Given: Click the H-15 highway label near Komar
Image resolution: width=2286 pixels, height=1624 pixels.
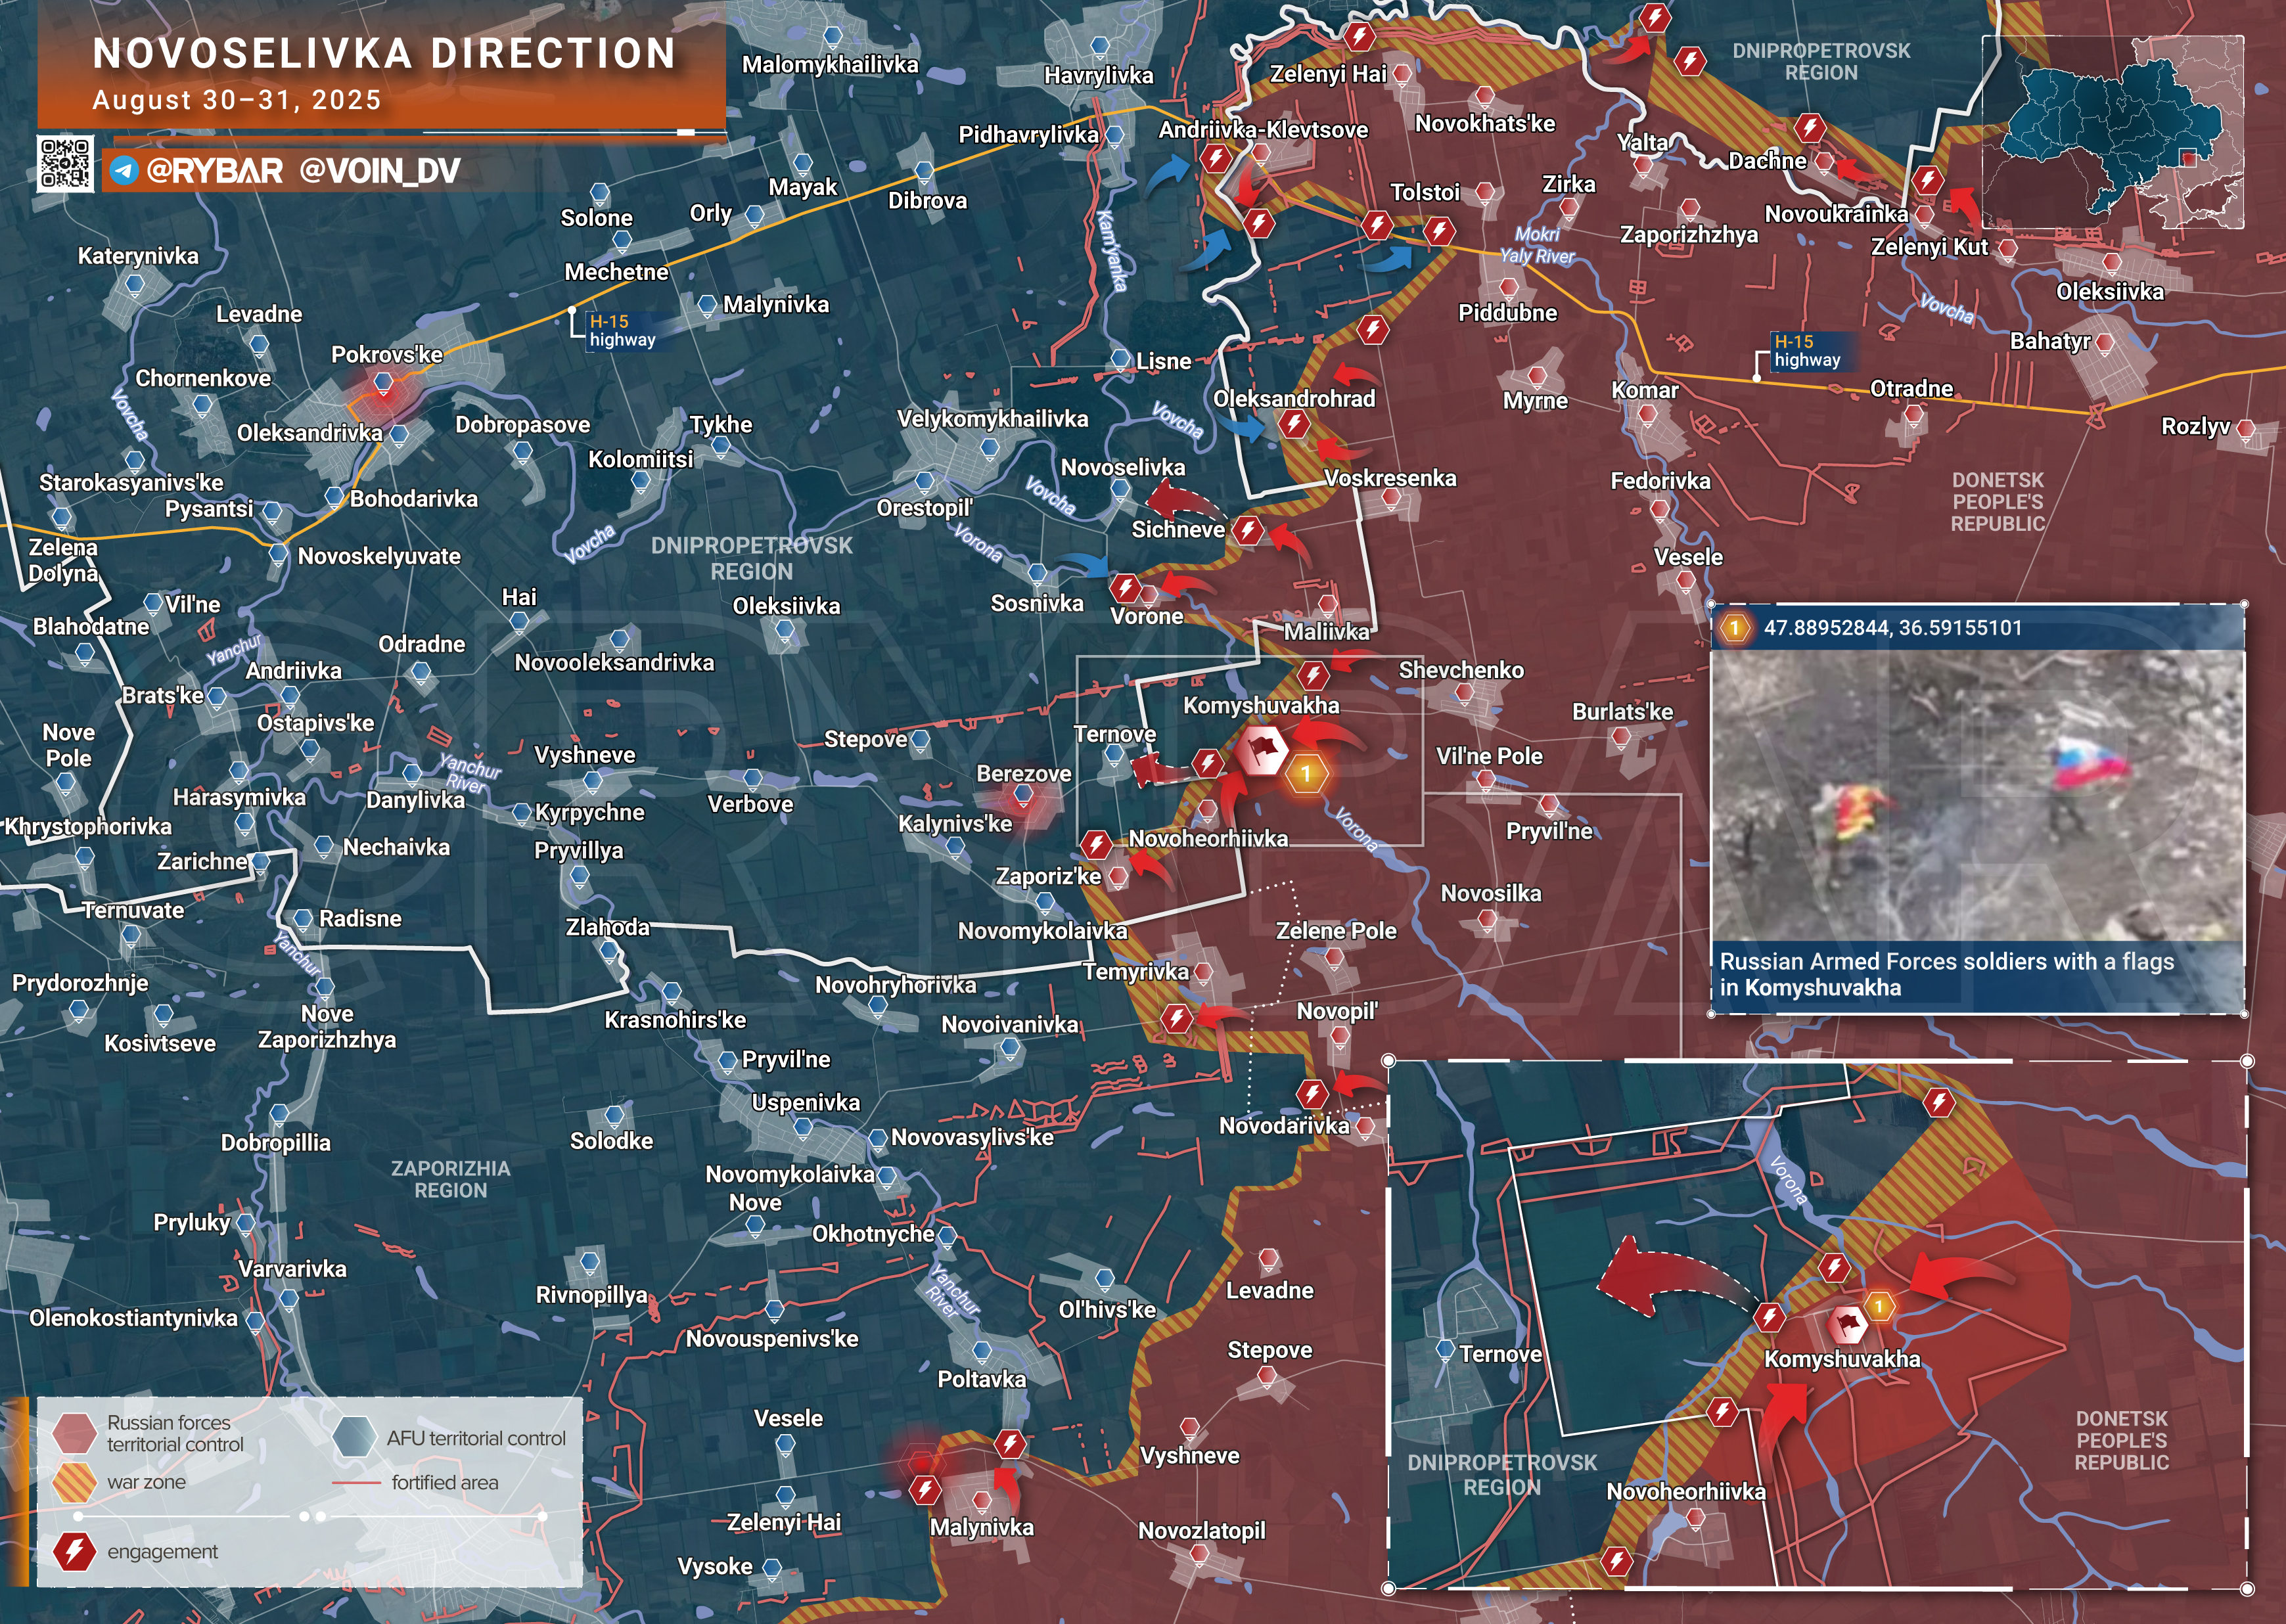Looking at the screenshot, I should pyautogui.click(x=1807, y=351).
